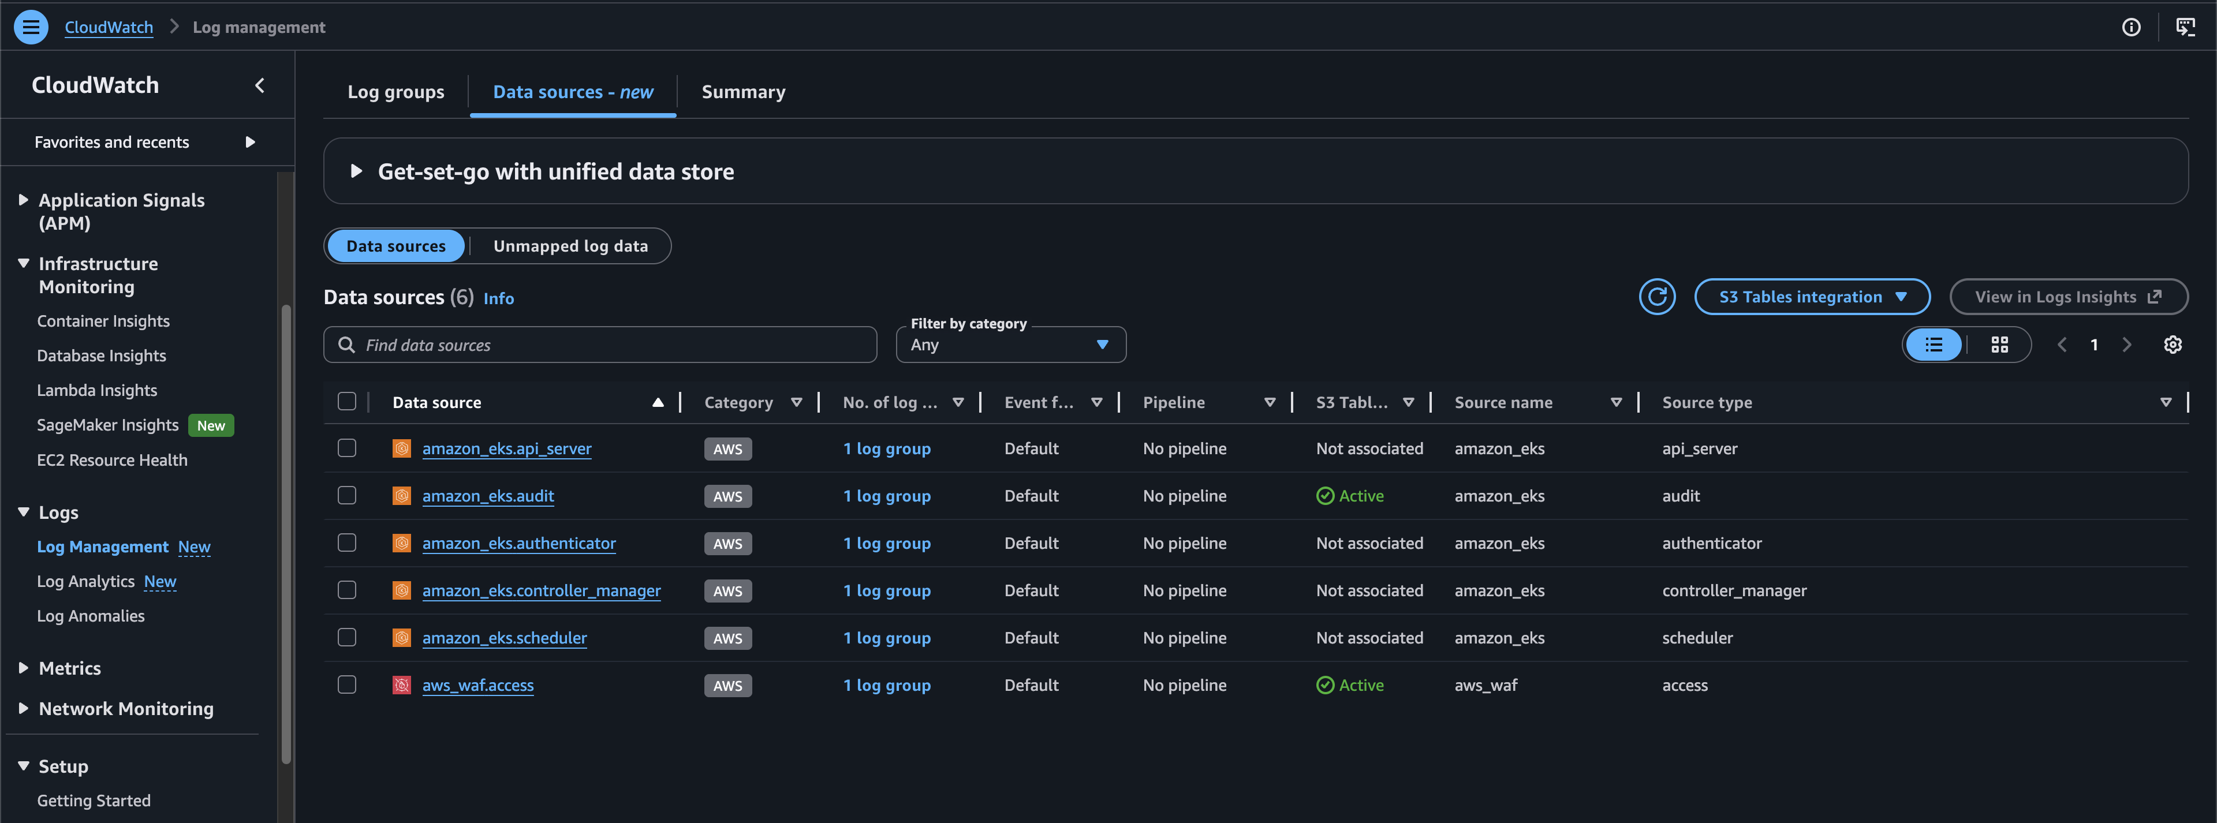Focus the Find data sources search field

(600, 345)
